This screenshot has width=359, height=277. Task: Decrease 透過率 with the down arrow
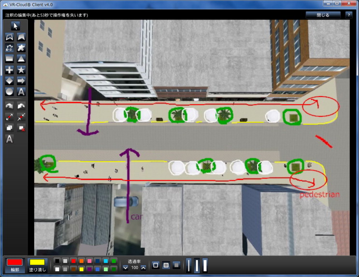click(126, 267)
